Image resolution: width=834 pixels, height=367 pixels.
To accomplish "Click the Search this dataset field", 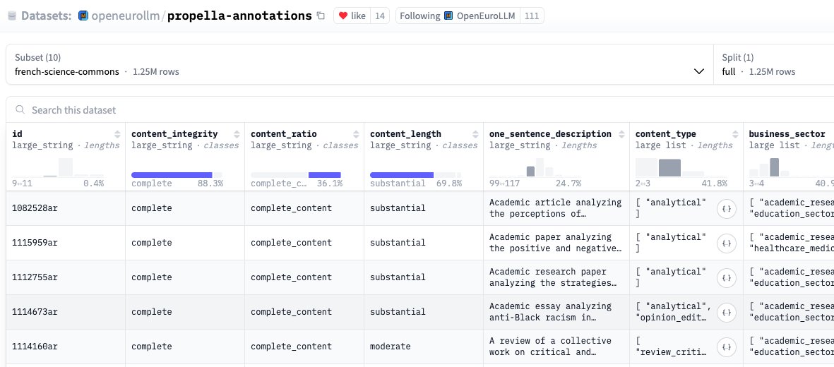I will (x=420, y=110).
